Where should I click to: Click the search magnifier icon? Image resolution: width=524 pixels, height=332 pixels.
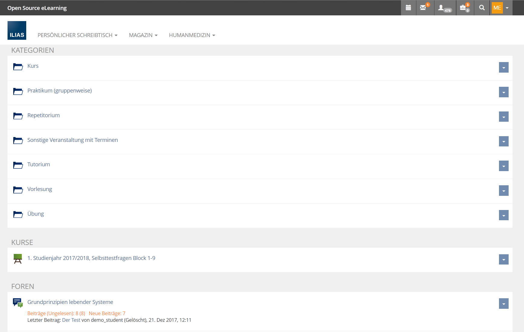482,8
